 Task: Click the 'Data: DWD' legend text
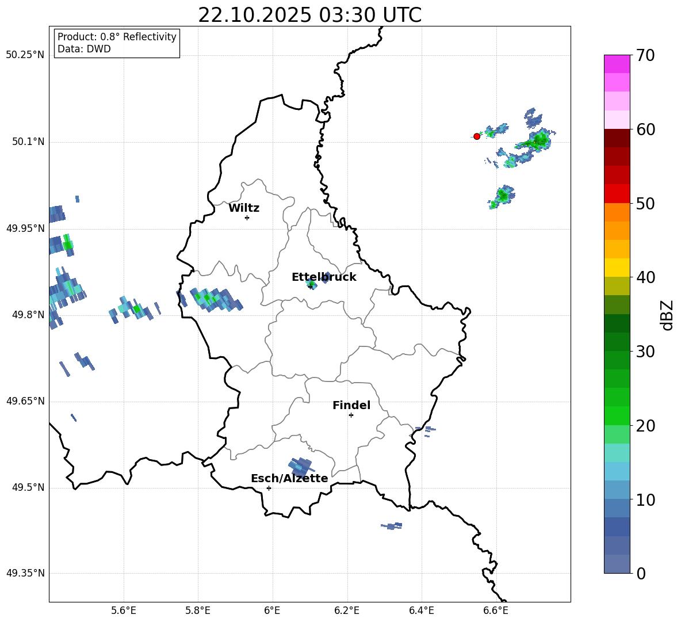[84, 49]
